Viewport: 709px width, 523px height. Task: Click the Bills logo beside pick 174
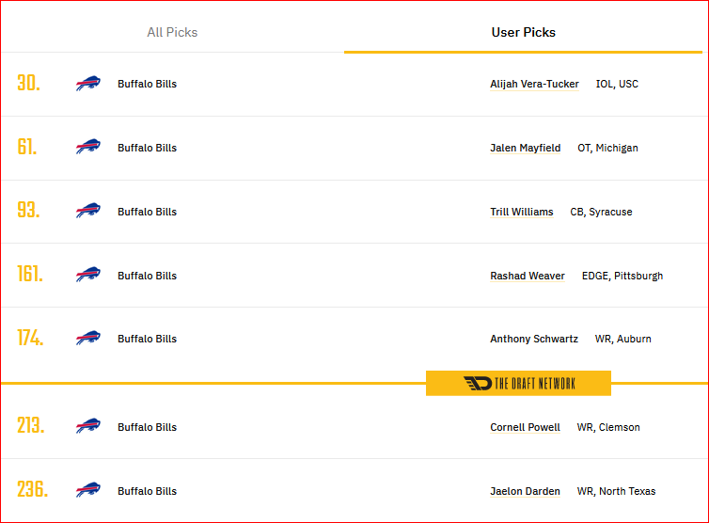tap(88, 338)
